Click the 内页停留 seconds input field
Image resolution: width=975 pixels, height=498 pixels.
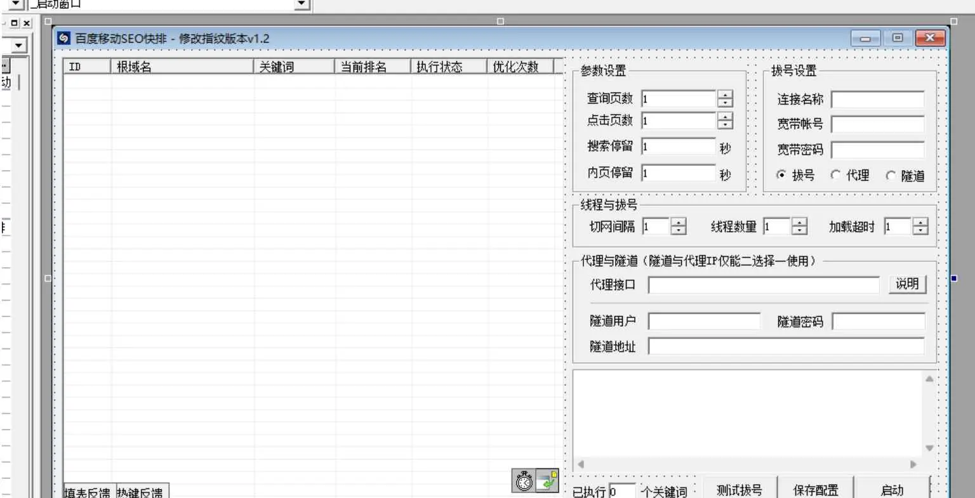coord(679,173)
